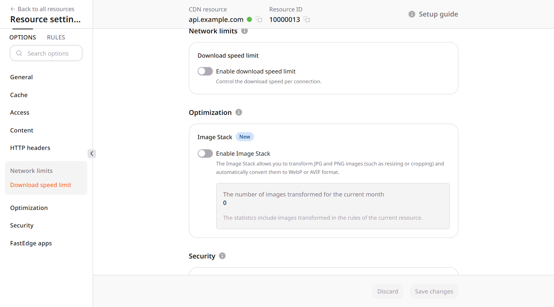The image size is (554, 307).
Task: Show the Optimization section info icon
Action: click(x=239, y=112)
